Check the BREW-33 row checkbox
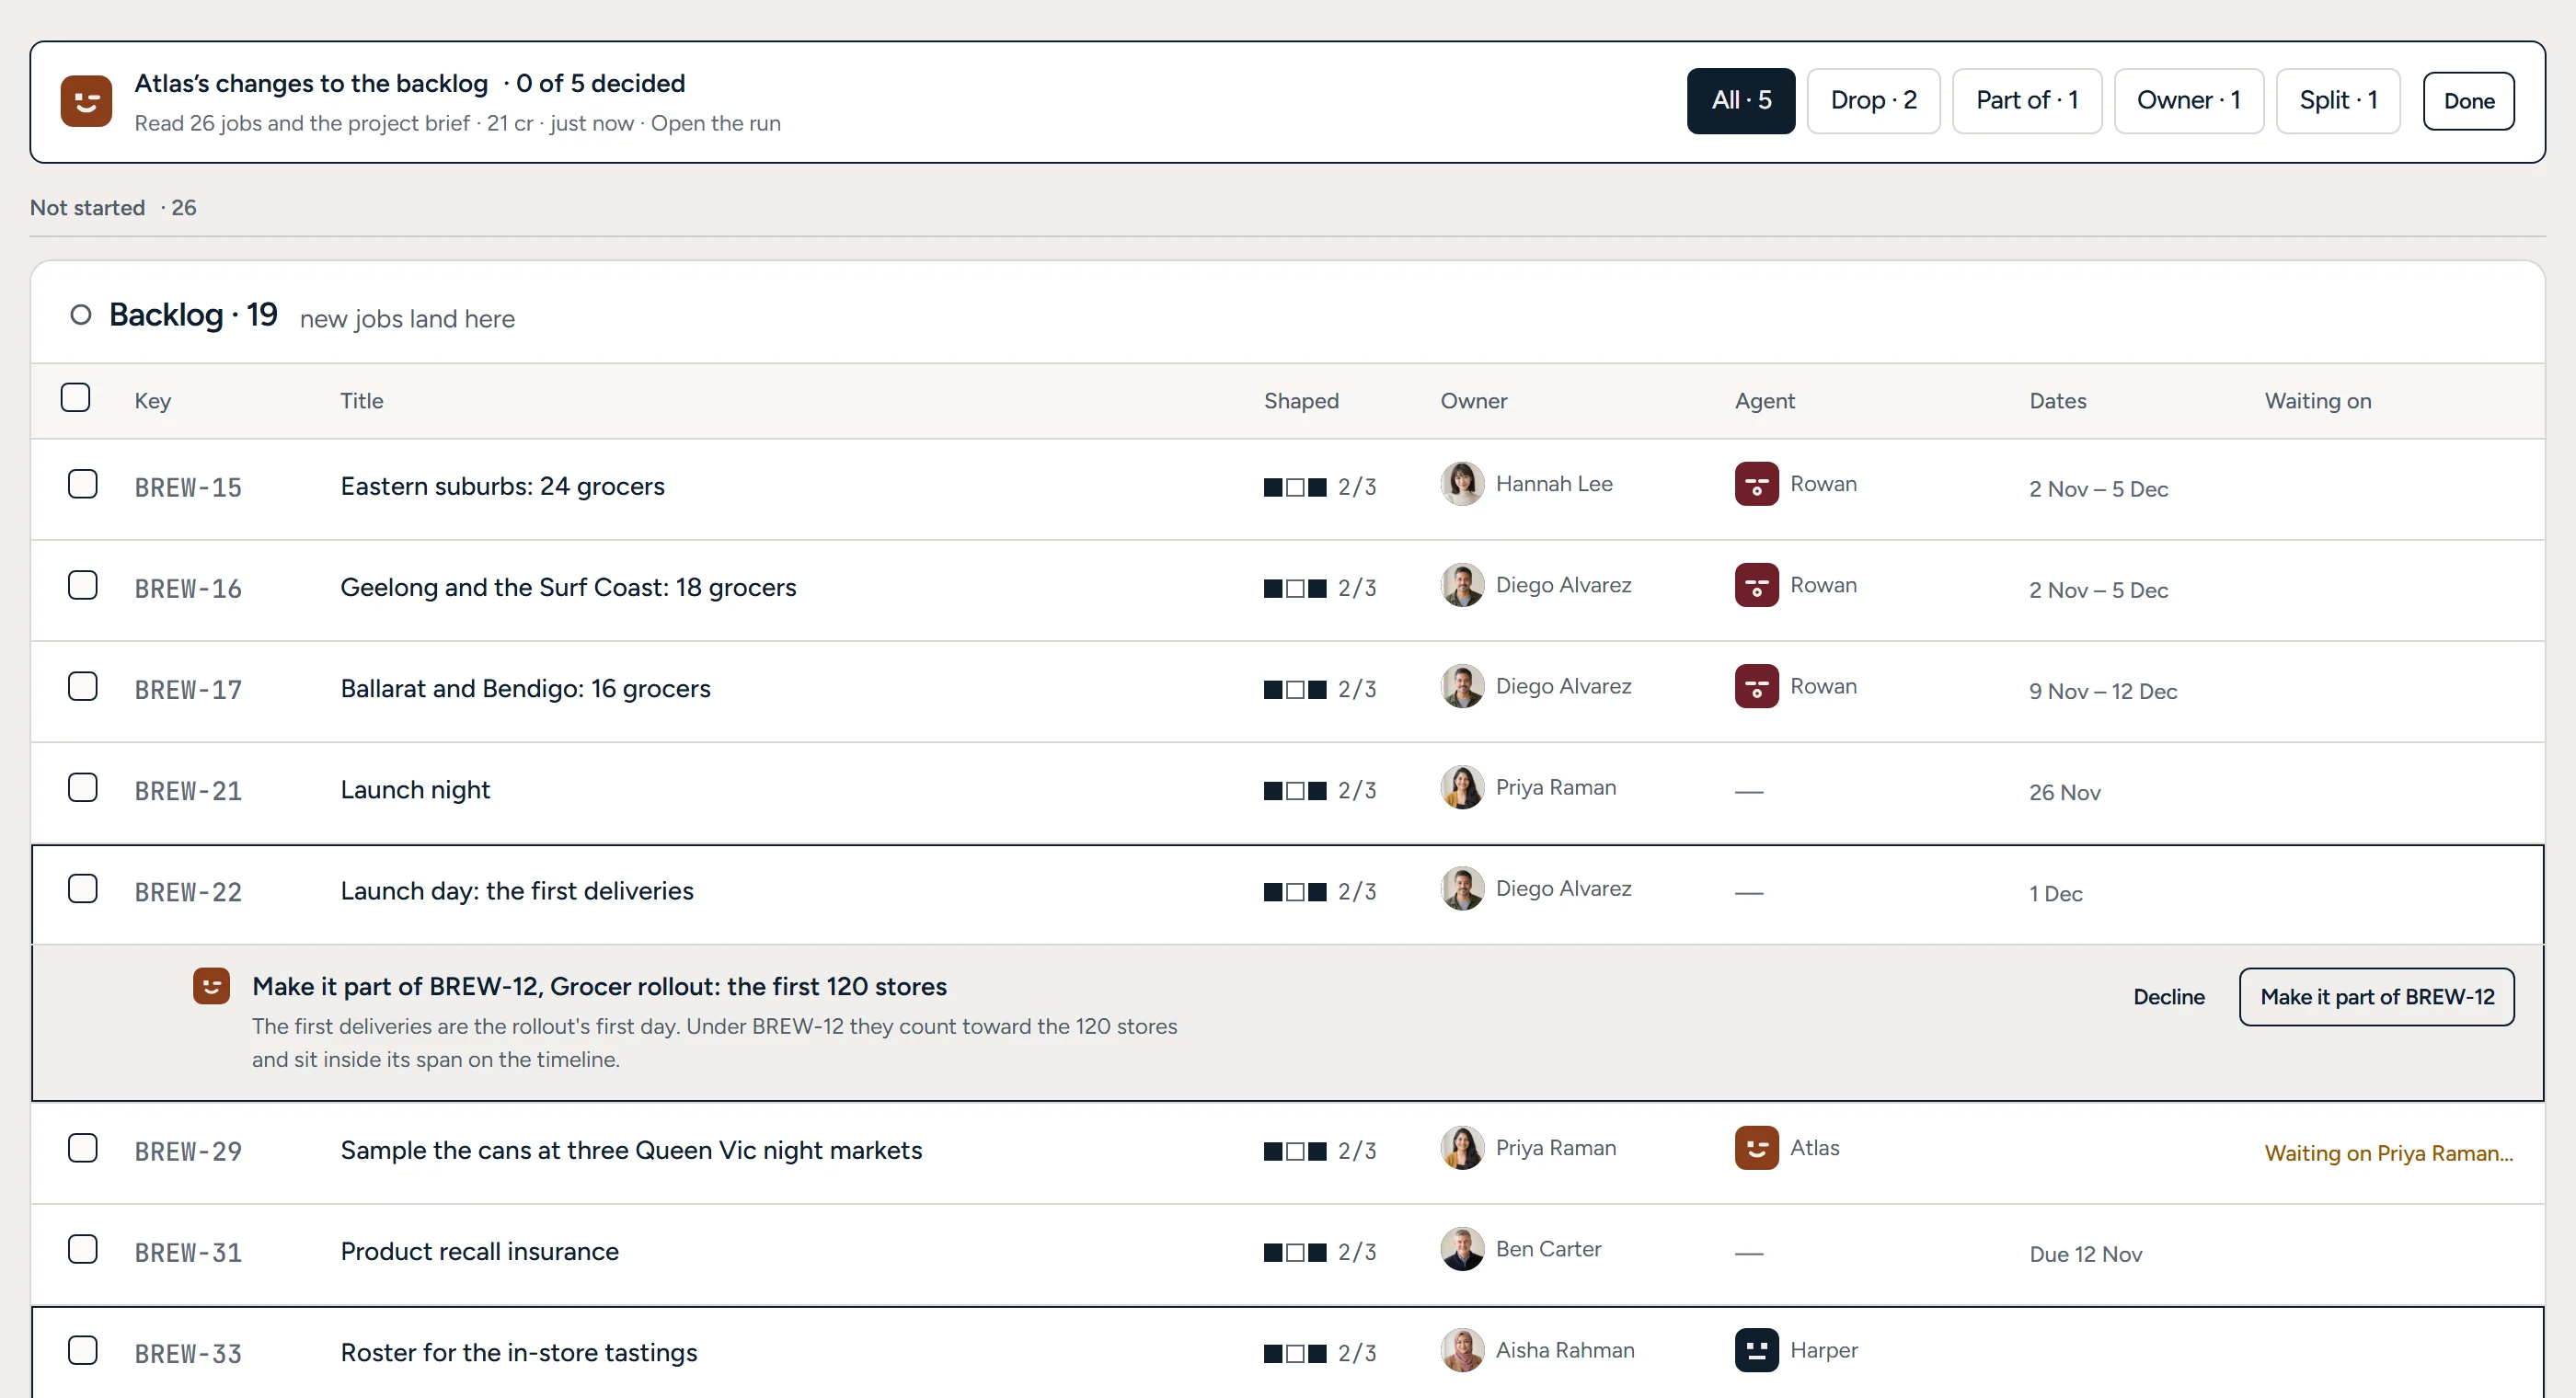Screen dimensions: 2576x1398 83,1350
